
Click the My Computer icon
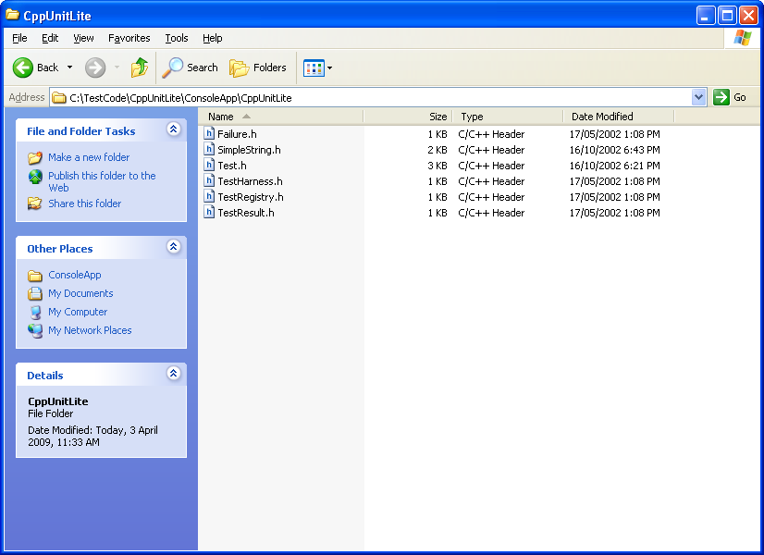[x=35, y=313]
